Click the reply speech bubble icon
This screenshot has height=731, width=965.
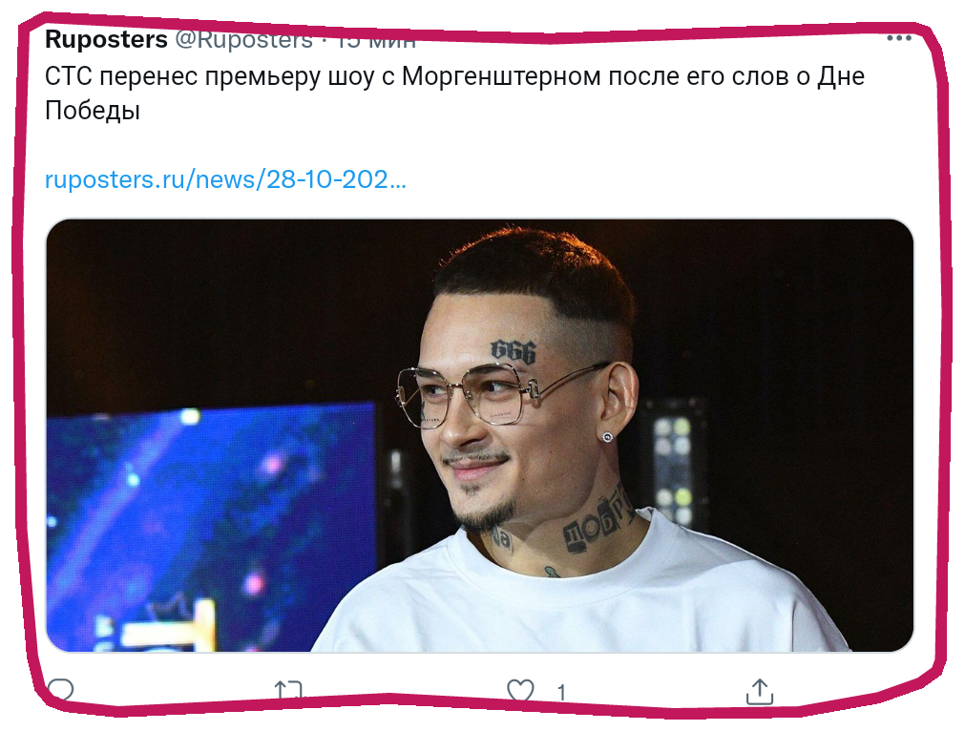click(60, 690)
